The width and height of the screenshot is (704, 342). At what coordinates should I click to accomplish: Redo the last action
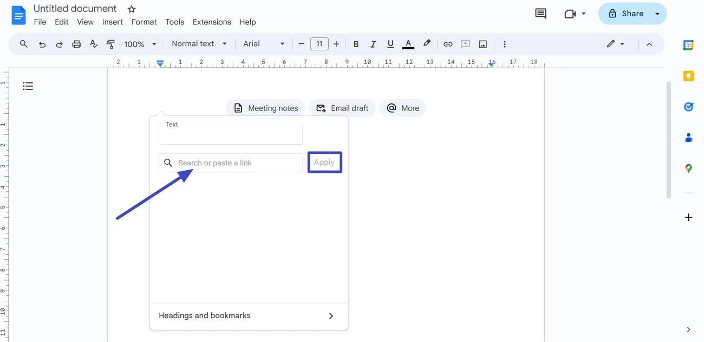(x=59, y=44)
